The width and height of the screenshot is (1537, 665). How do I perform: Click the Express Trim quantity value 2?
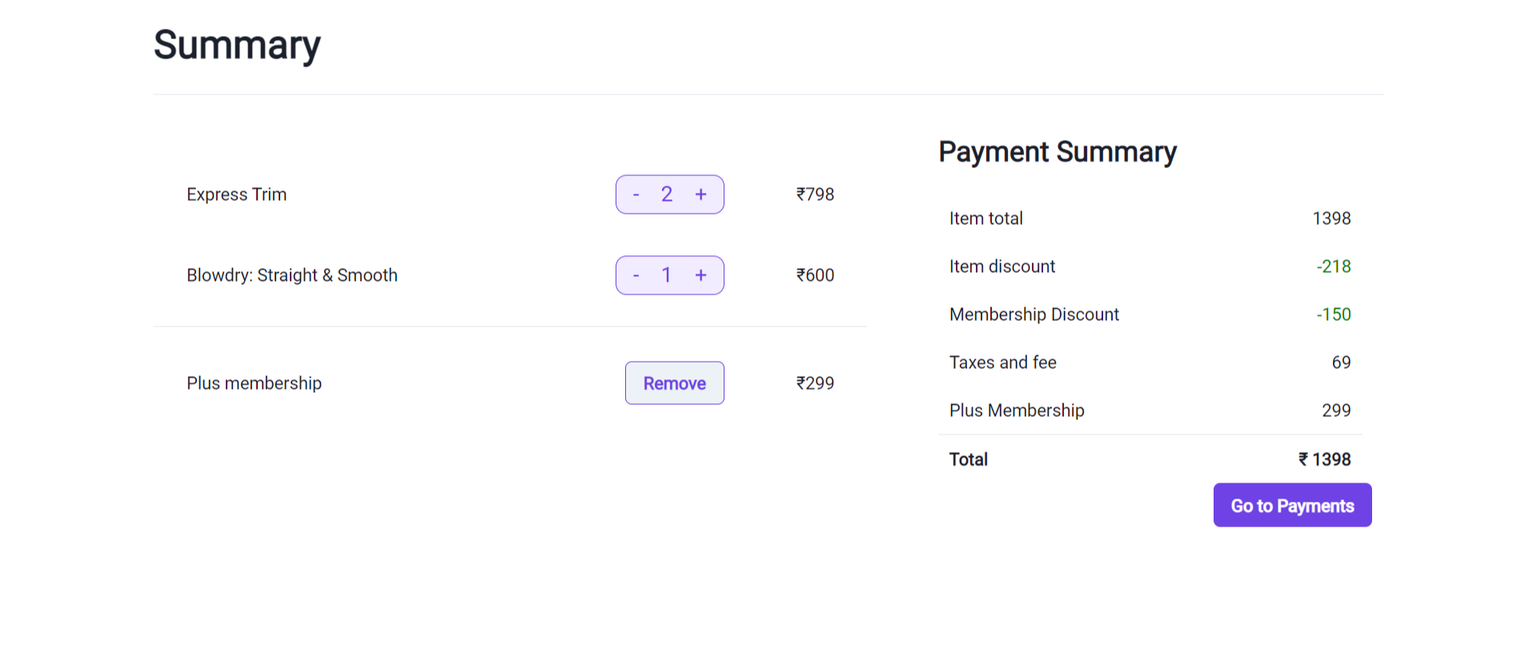667,194
